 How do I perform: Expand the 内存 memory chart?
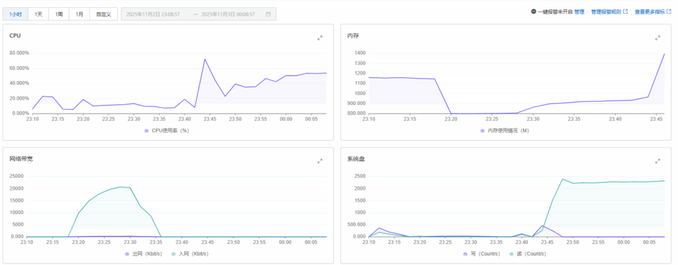click(657, 38)
